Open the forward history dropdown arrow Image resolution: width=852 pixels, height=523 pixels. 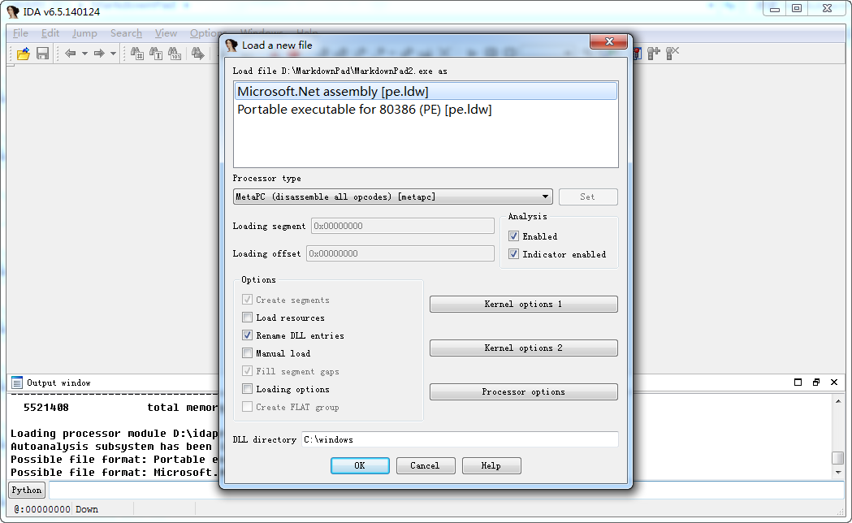click(113, 54)
